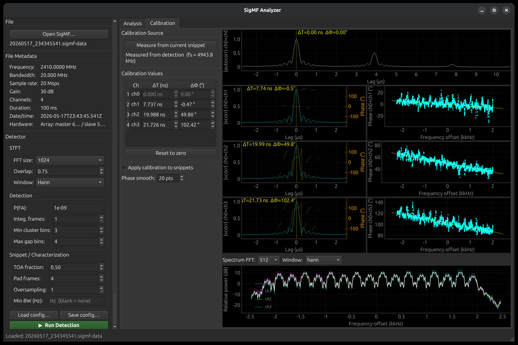Image resolution: width=518 pixels, height=345 pixels.
Task: Click ch3 ΔT field showing 21.726 ns
Action: click(157, 125)
